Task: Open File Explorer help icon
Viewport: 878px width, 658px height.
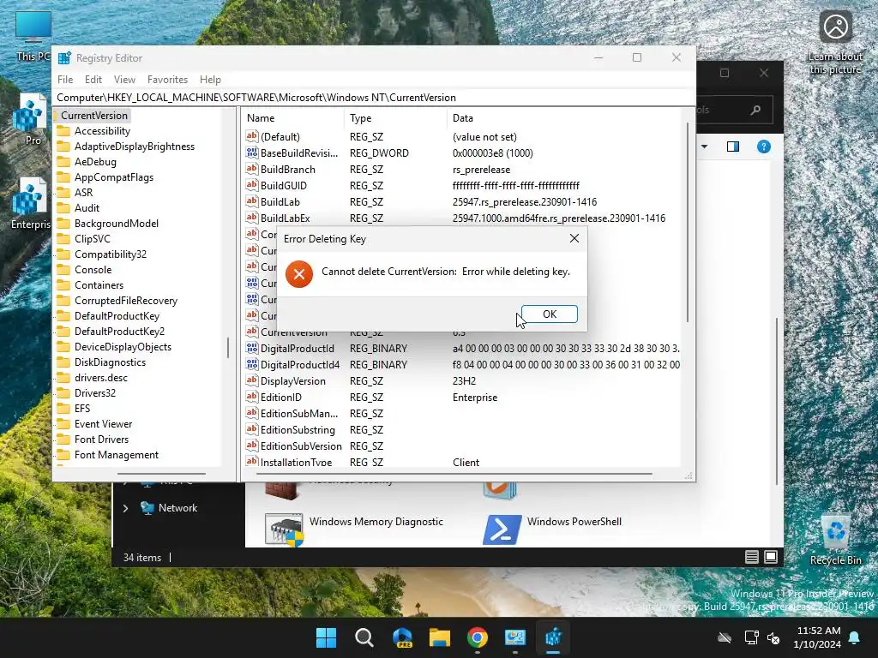Action: (763, 147)
